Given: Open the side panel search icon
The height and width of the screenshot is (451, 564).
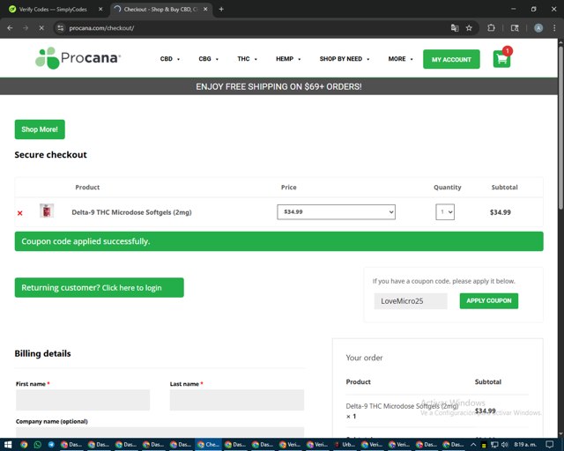Looking at the screenshot, I should click(515, 27).
